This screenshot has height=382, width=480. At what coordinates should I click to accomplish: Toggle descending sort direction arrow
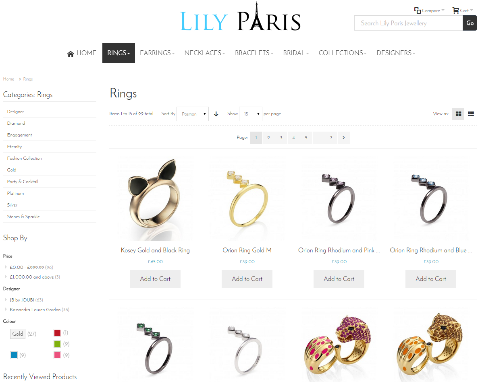pyautogui.click(x=216, y=114)
